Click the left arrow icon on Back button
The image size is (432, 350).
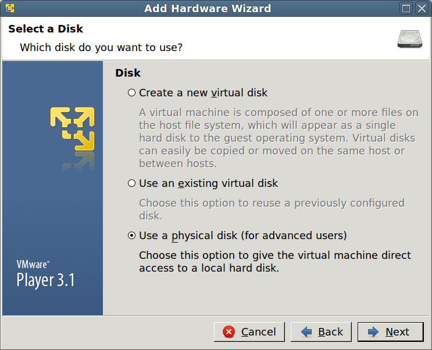(306, 332)
